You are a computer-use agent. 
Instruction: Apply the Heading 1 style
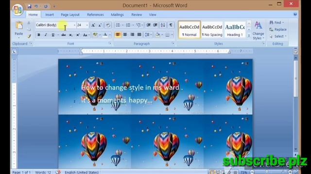235,29
